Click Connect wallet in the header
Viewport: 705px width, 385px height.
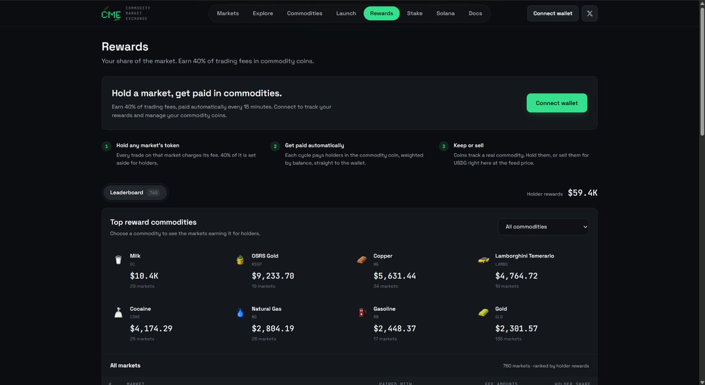tap(552, 13)
